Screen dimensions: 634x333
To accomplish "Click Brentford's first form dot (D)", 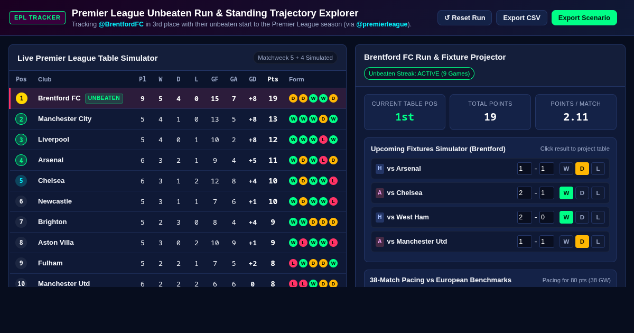I will 293,98.
